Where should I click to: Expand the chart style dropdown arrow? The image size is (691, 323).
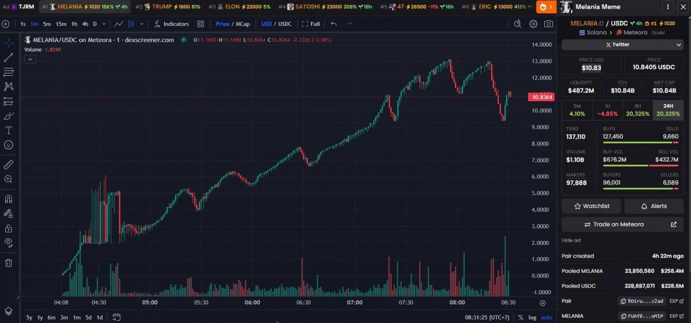click(142, 24)
